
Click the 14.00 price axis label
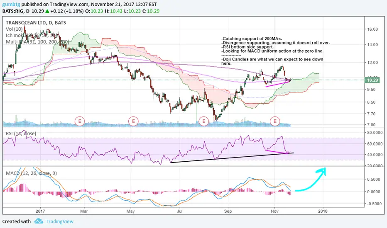372,45
